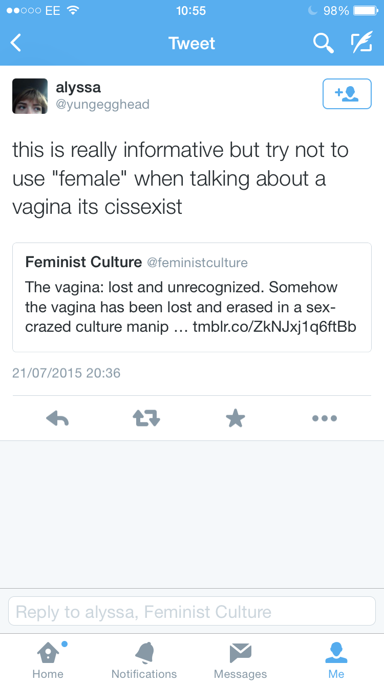
Task: Follow alyssa with add-user button
Action: tap(347, 94)
